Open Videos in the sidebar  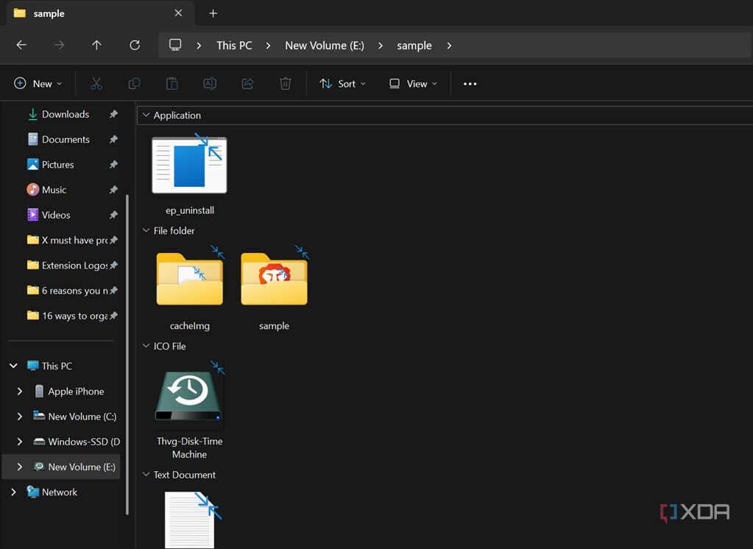tap(56, 215)
